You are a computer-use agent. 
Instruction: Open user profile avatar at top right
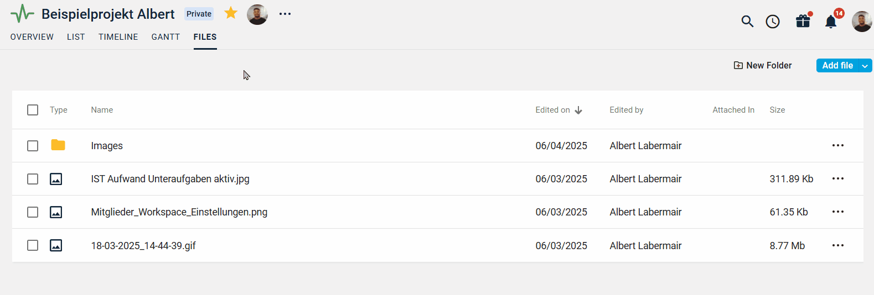(862, 22)
